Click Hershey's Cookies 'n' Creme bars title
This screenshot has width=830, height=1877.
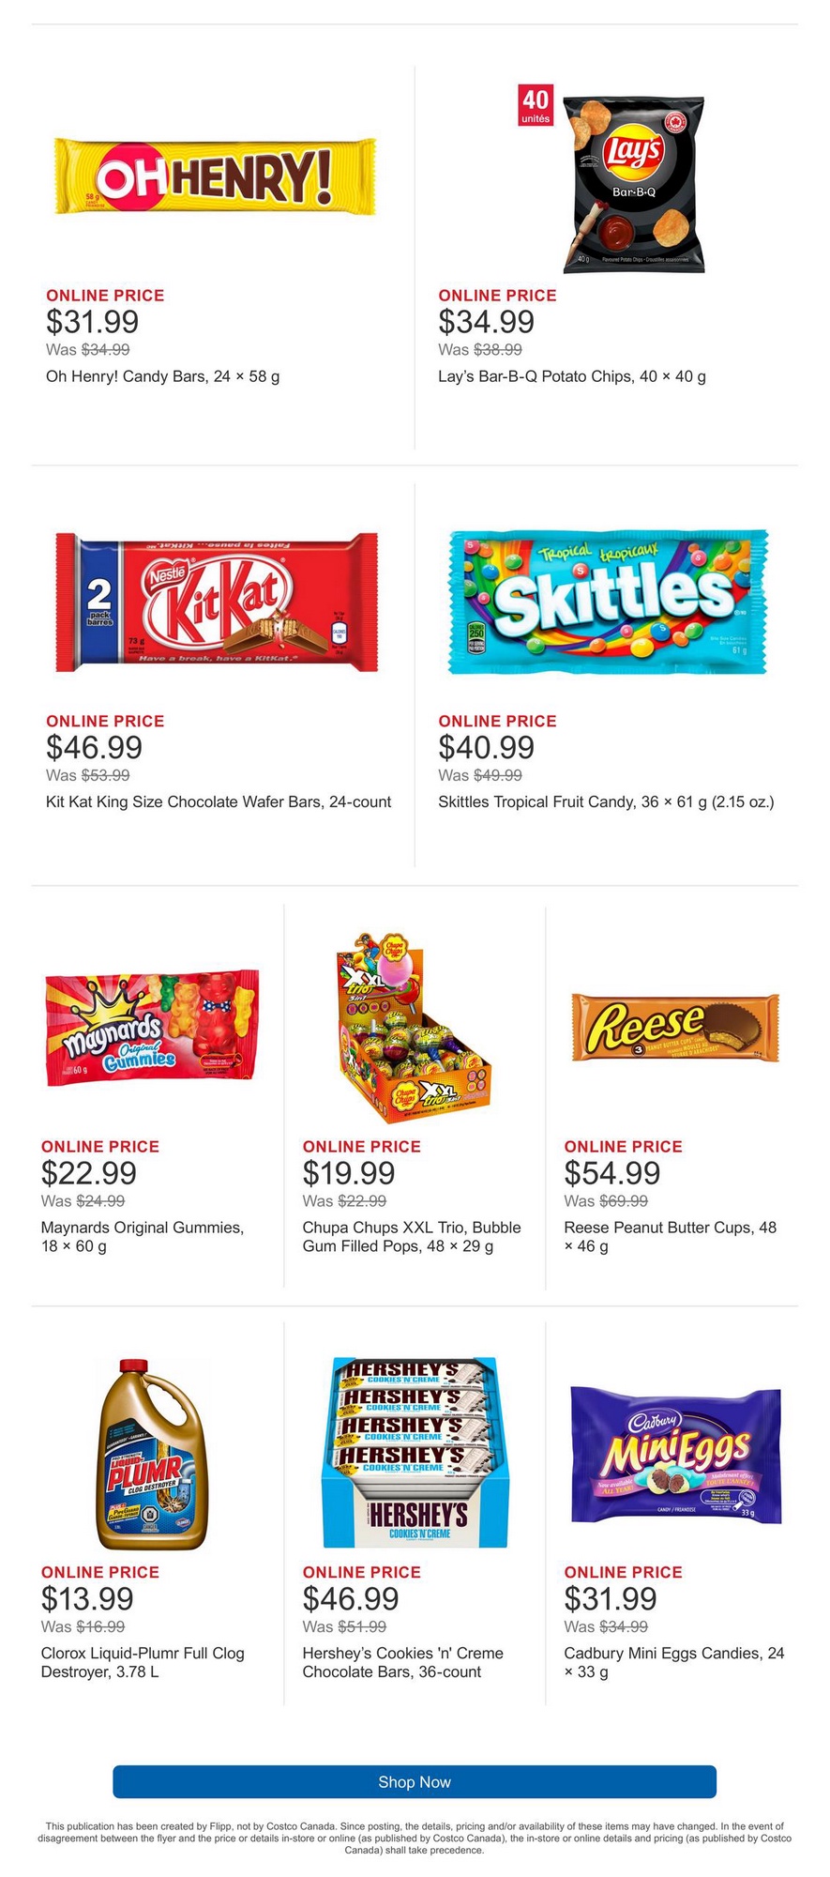[x=402, y=1662]
